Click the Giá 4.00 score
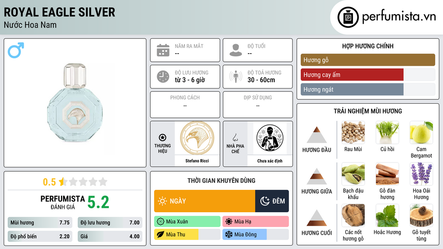The height and width of the screenshot is (249, 443). pyautogui.click(x=110, y=236)
